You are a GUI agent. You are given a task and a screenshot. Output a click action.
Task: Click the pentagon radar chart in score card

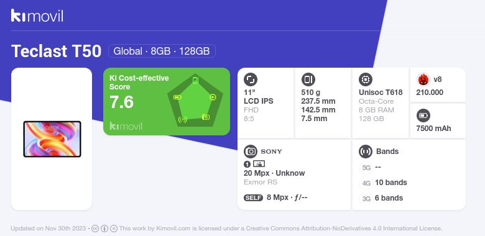[x=195, y=101]
